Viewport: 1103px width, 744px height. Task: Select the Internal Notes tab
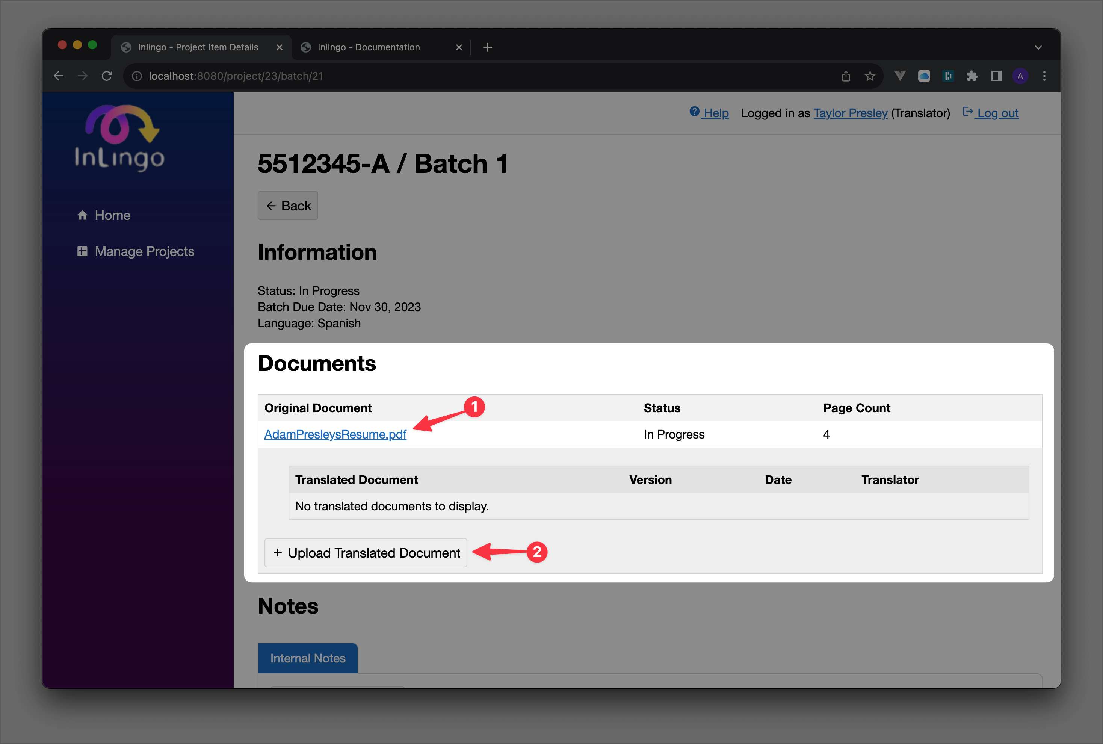(307, 658)
